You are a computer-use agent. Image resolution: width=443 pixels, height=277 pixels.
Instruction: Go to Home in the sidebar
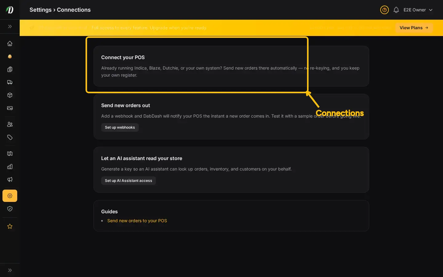click(10, 43)
